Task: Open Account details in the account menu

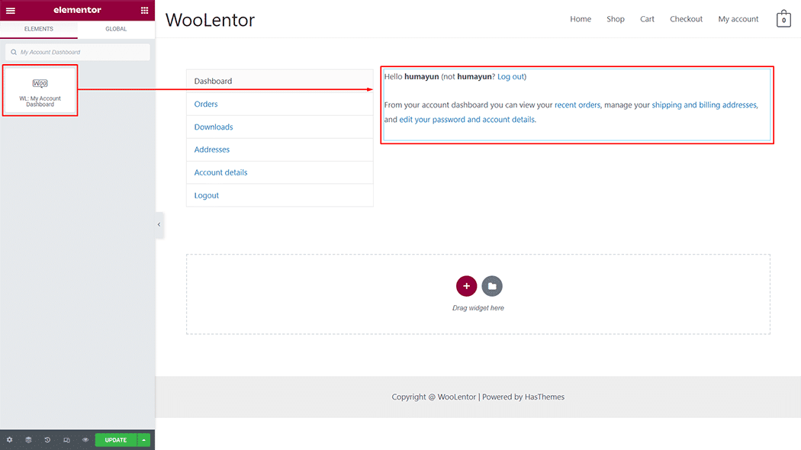Action: coord(280,172)
